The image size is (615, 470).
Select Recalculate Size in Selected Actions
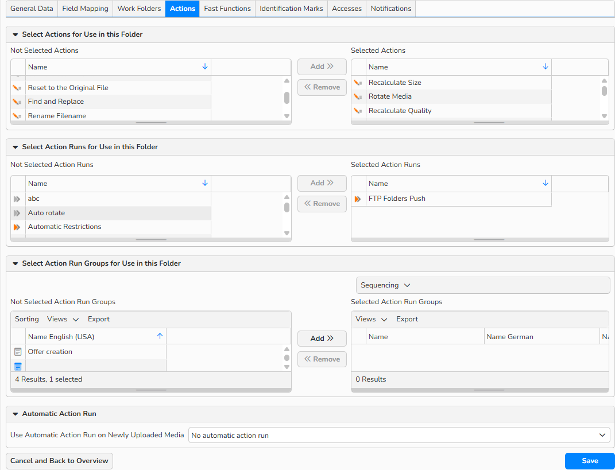click(451, 83)
